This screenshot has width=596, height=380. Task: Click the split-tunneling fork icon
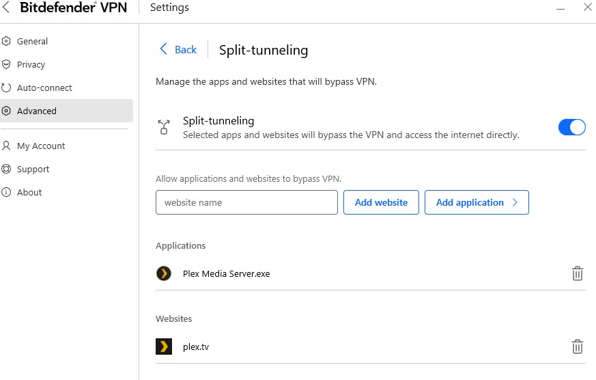click(x=164, y=126)
